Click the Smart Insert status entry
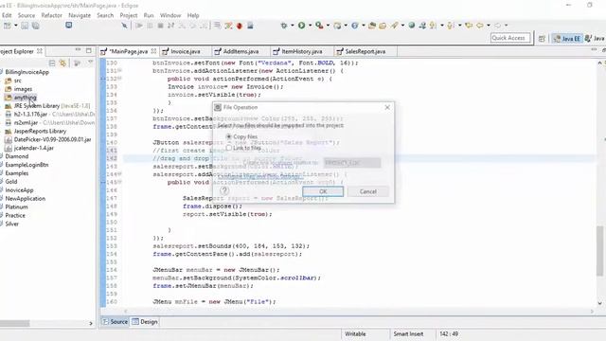The height and width of the screenshot is (341, 606). (408, 333)
